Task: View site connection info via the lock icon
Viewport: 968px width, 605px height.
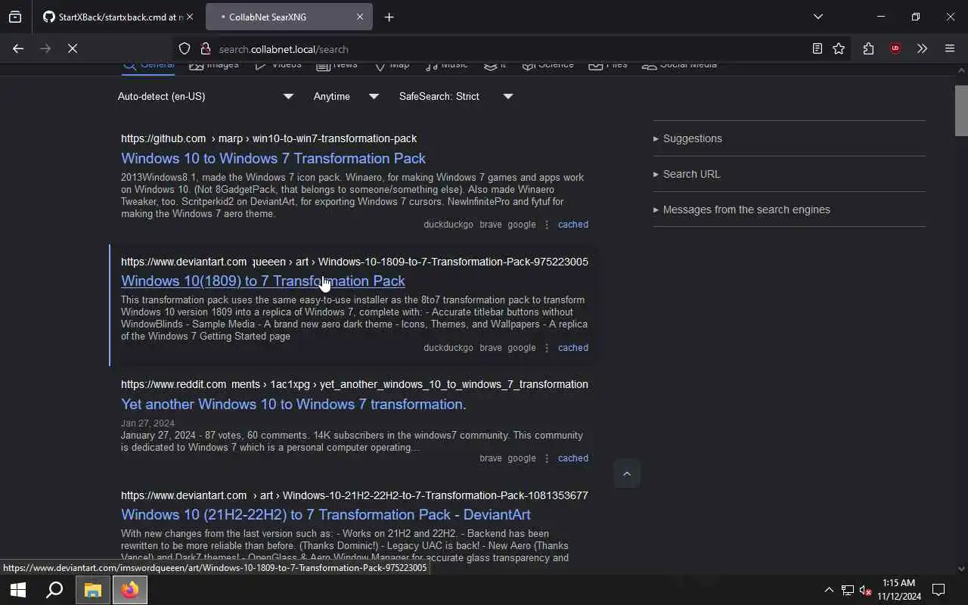Action: pyautogui.click(x=205, y=48)
